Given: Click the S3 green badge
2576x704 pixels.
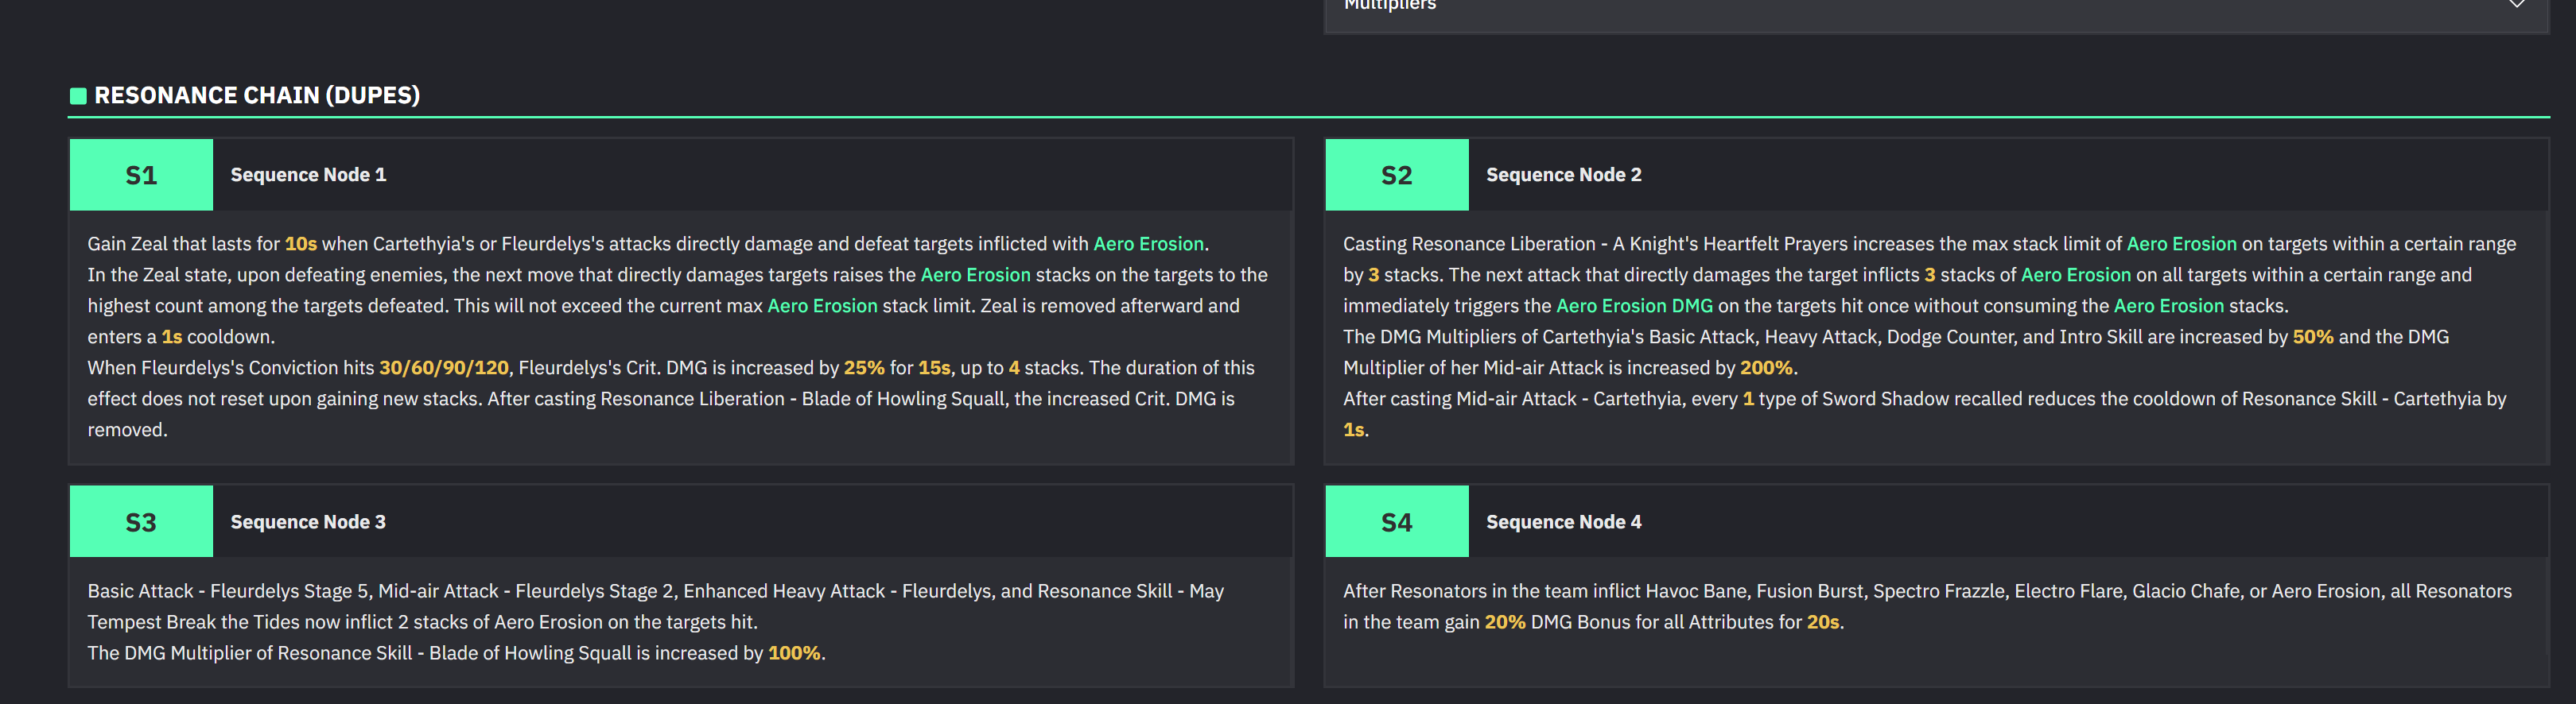Looking at the screenshot, I should [x=141, y=521].
